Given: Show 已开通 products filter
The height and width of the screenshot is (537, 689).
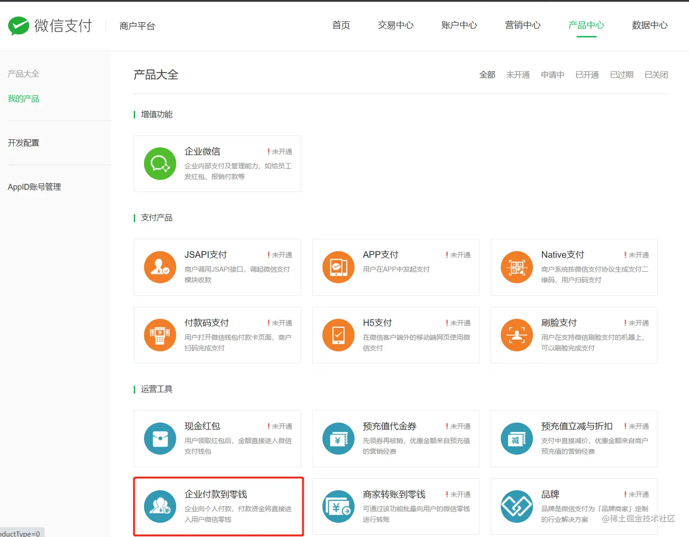Looking at the screenshot, I should coord(587,75).
